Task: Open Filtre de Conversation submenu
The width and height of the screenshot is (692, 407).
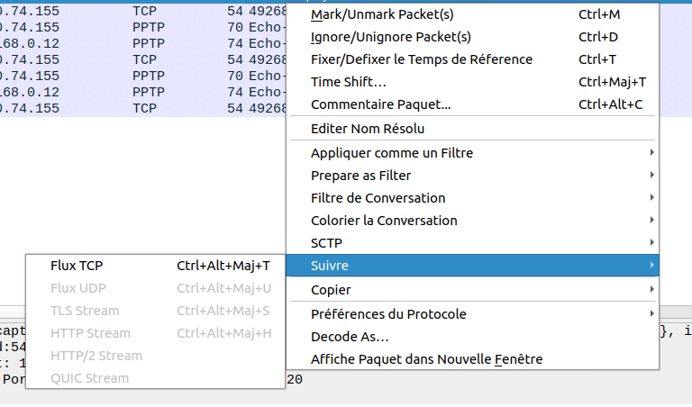Action: [x=378, y=198]
